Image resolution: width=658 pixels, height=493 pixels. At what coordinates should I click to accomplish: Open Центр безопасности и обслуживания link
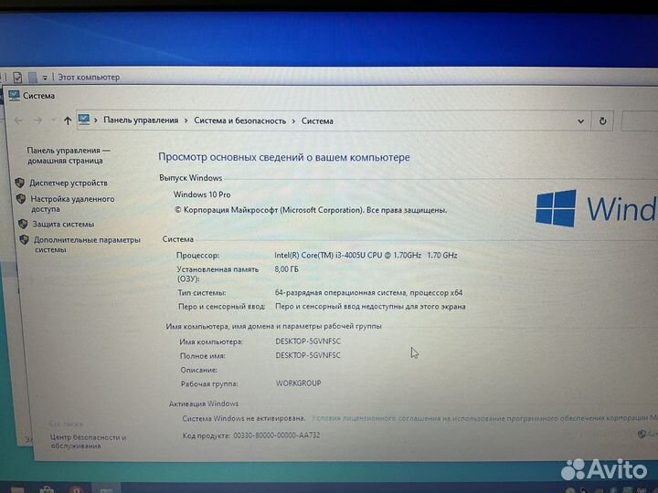(x=88, y=441)
